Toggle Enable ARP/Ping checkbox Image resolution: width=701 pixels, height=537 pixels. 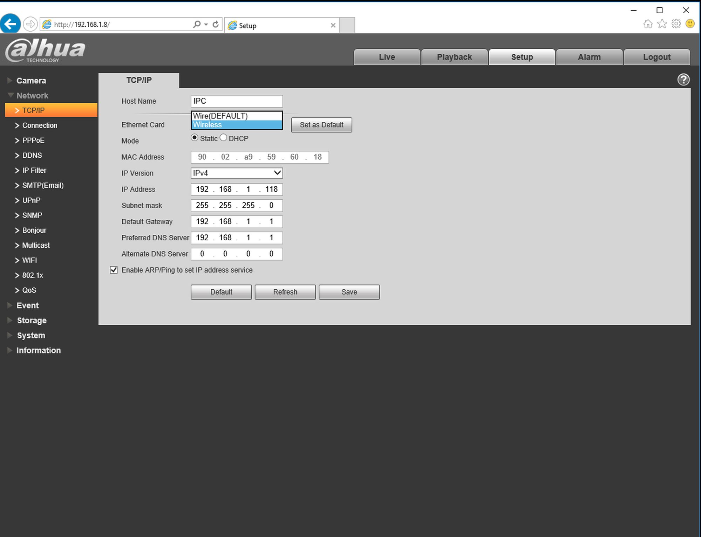pos(114,270)
